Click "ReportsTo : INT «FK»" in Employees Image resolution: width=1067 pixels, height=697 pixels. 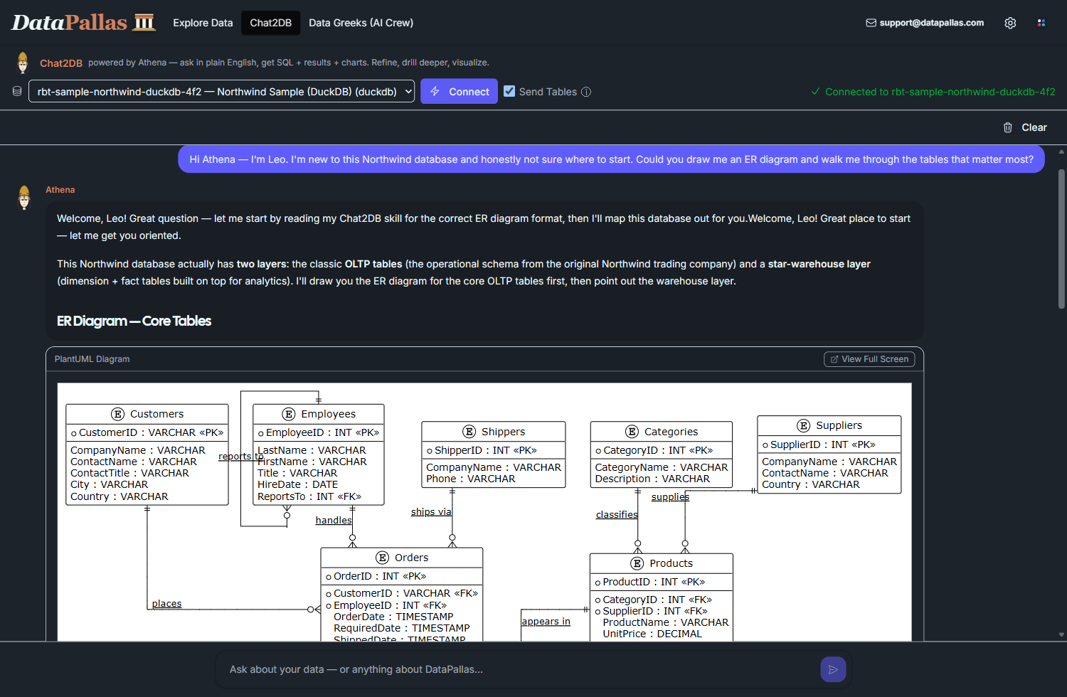309,496
